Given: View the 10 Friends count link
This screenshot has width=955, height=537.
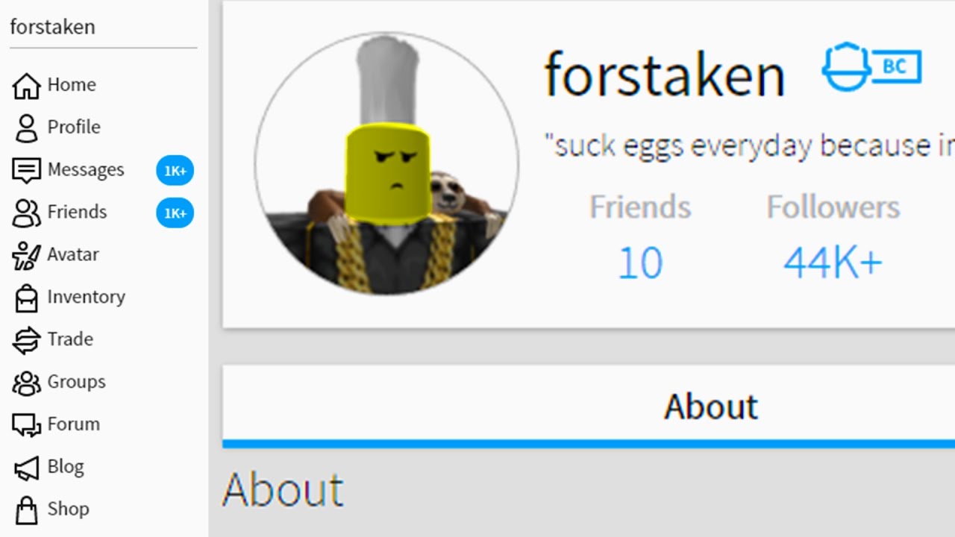Looking at the screenshot, I should [640, 263].
